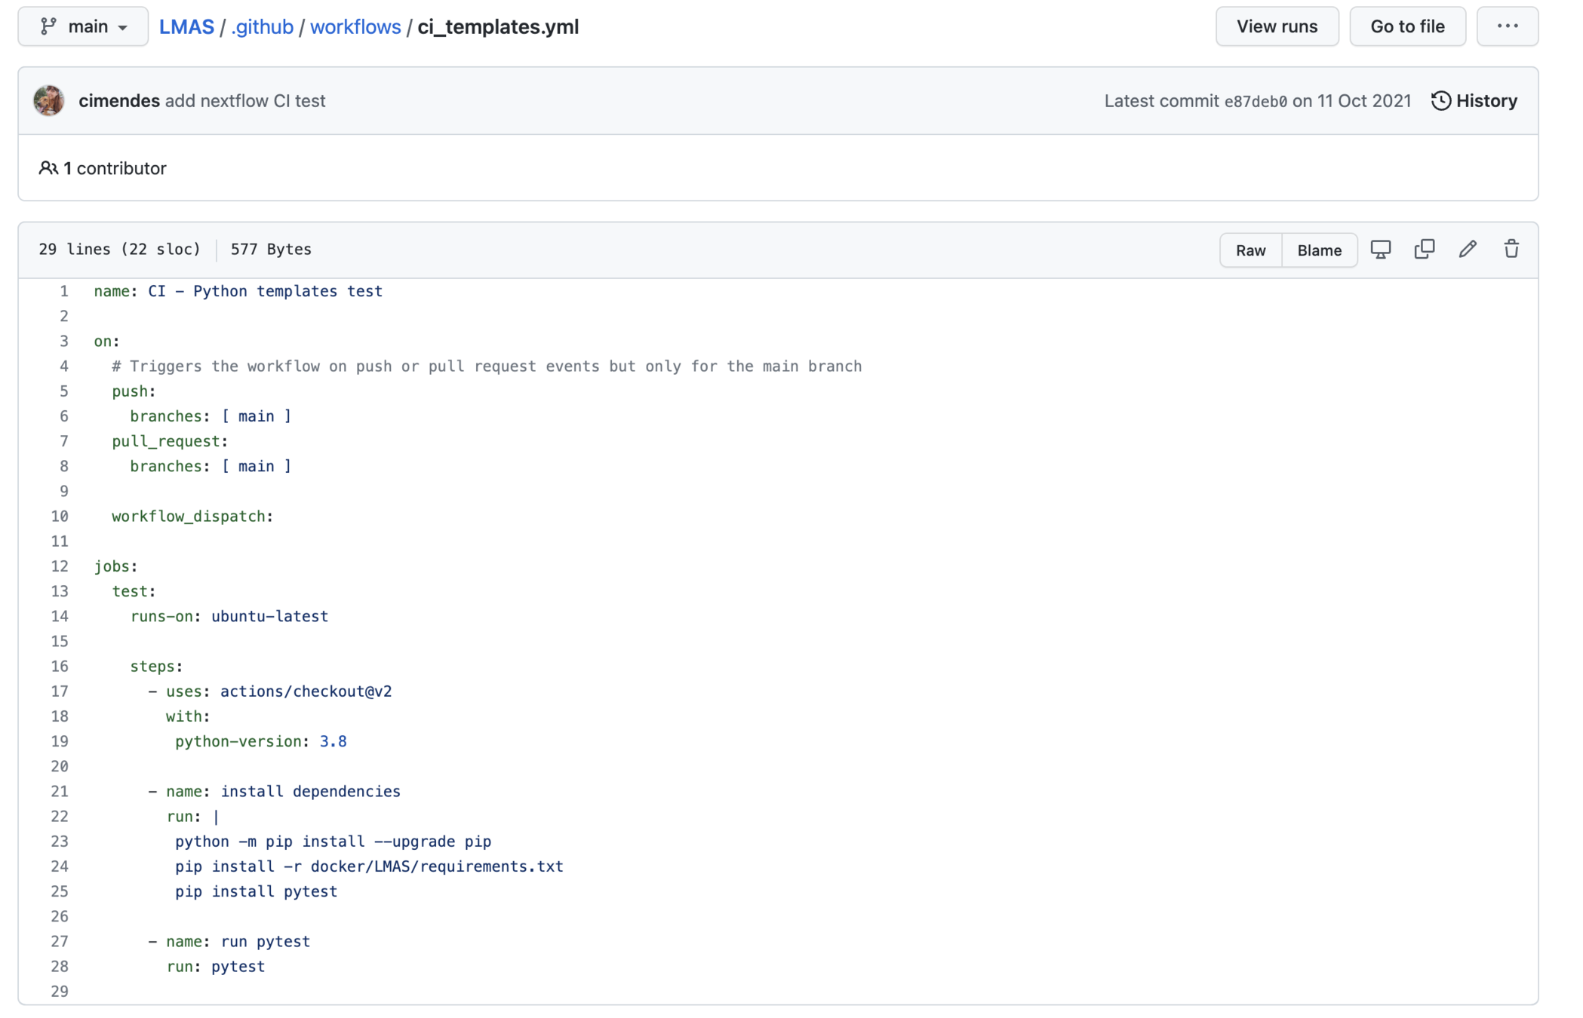Screen dimensions: 1583x1018
Task: Navigate to .github folder breadcrumb
Action: (262, 27)
